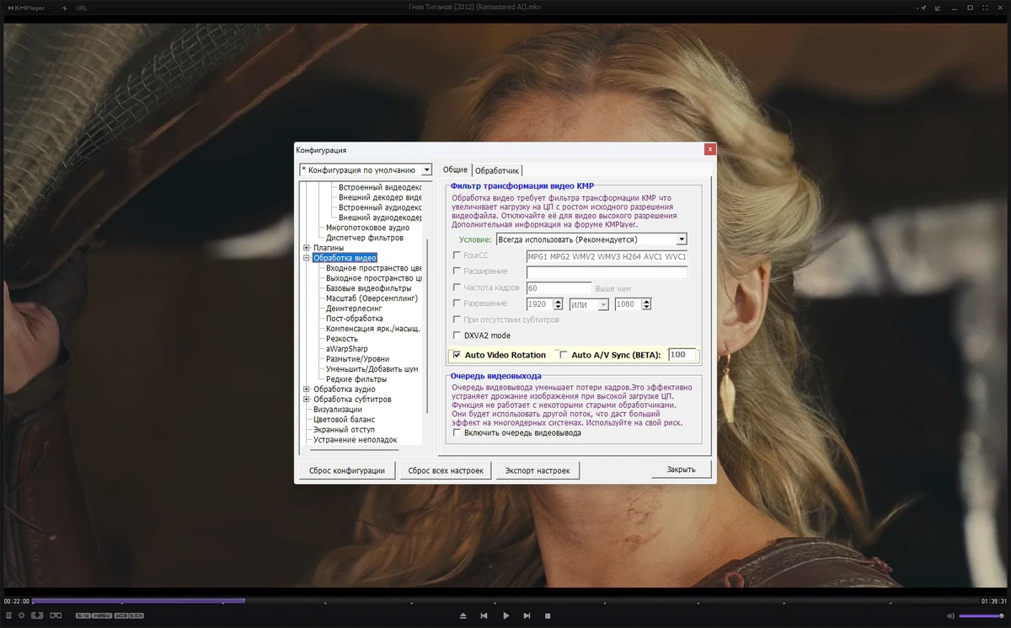Click the Расширение text field
This screenshot has width=1011, height=628.
tap(607, 272)
